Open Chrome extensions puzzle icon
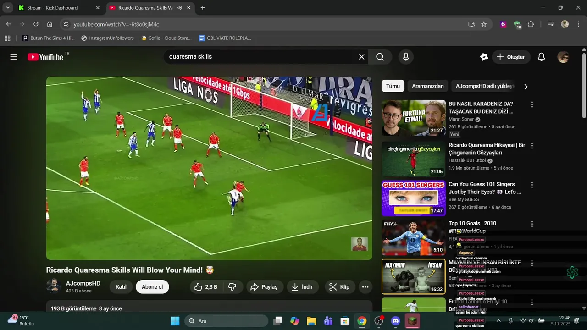This screenshot has width=587, height=330. [531, 24]
